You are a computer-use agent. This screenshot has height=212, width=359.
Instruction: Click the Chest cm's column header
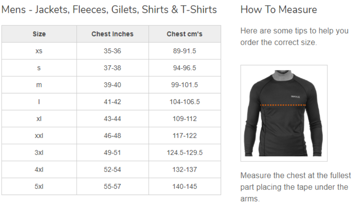pos(185,34)
